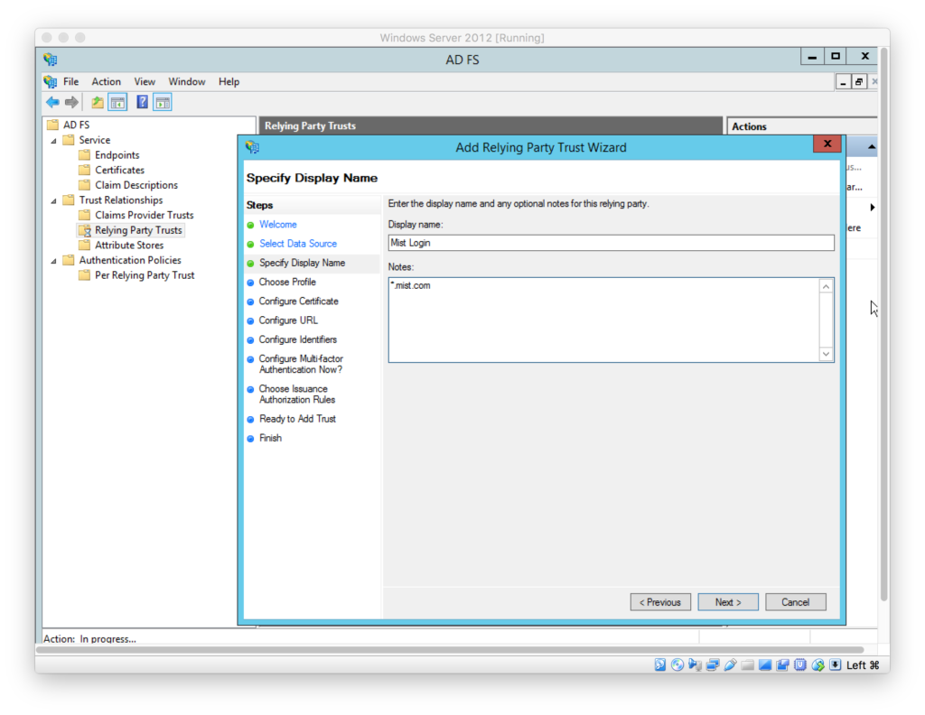Click the network adapter icon in VirtualBox status bar
925x715 pixels.
[712, 665]
